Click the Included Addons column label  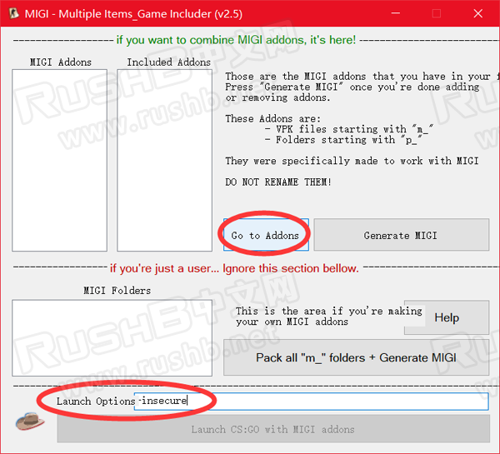coord(169,62)
